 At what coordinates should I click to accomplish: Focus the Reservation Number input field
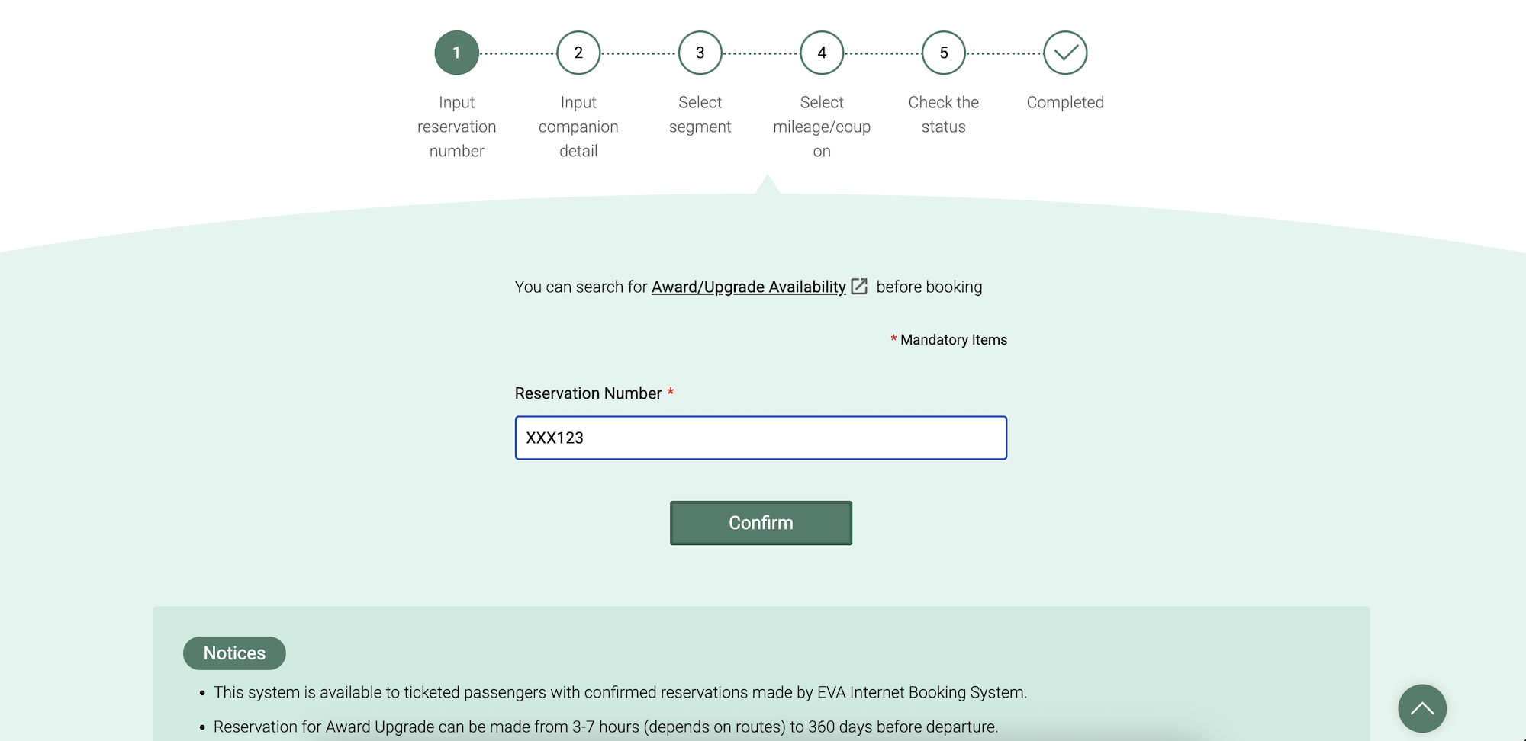(x=761, y=438)
